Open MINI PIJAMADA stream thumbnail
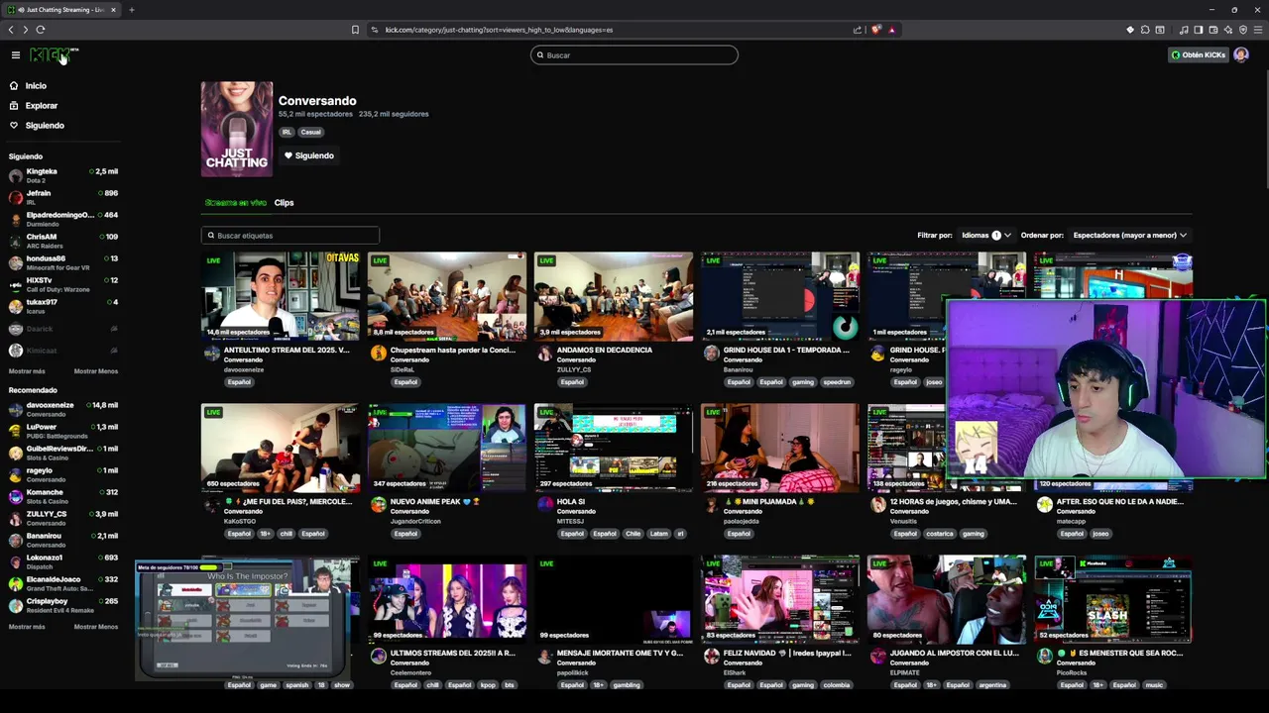The image size is (1269, 713). click(x=780, y=448)
